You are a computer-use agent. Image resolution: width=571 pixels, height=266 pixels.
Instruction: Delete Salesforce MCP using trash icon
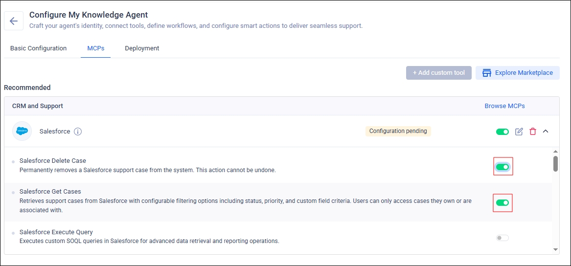click(x=533, y=132)
